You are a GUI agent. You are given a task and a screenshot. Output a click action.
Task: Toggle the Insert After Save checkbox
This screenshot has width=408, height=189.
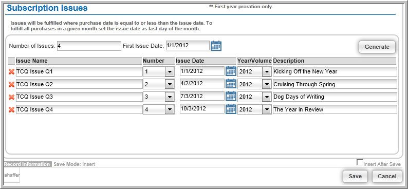coord(360,162)
